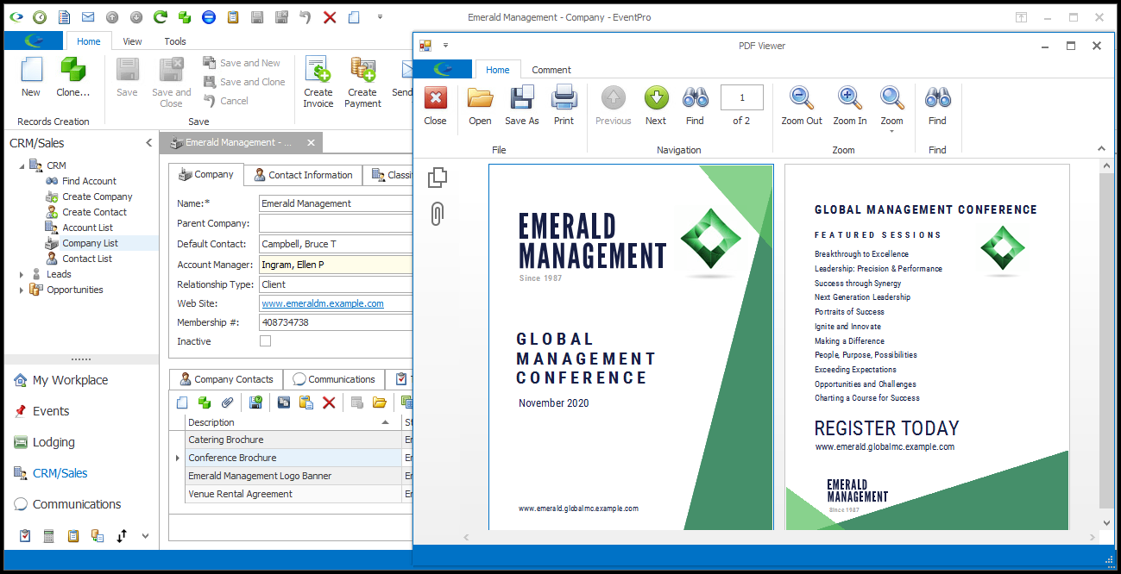Select Create Contact in CRM tree
Image resolution: width=1121 pixels, height=574 pixels.
(94, 212)
